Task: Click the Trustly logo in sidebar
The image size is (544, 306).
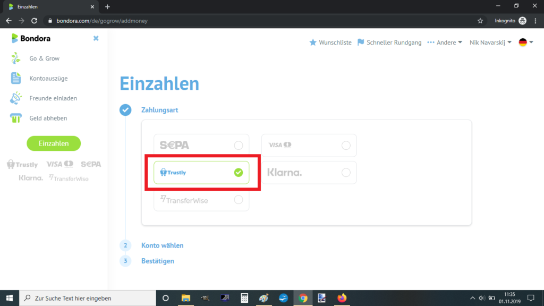Action: point(22,164)
